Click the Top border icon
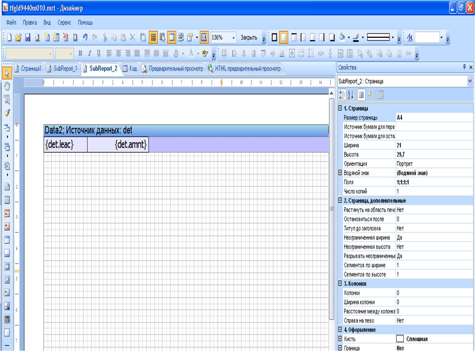The image size is (475, 351). point(294,38)
